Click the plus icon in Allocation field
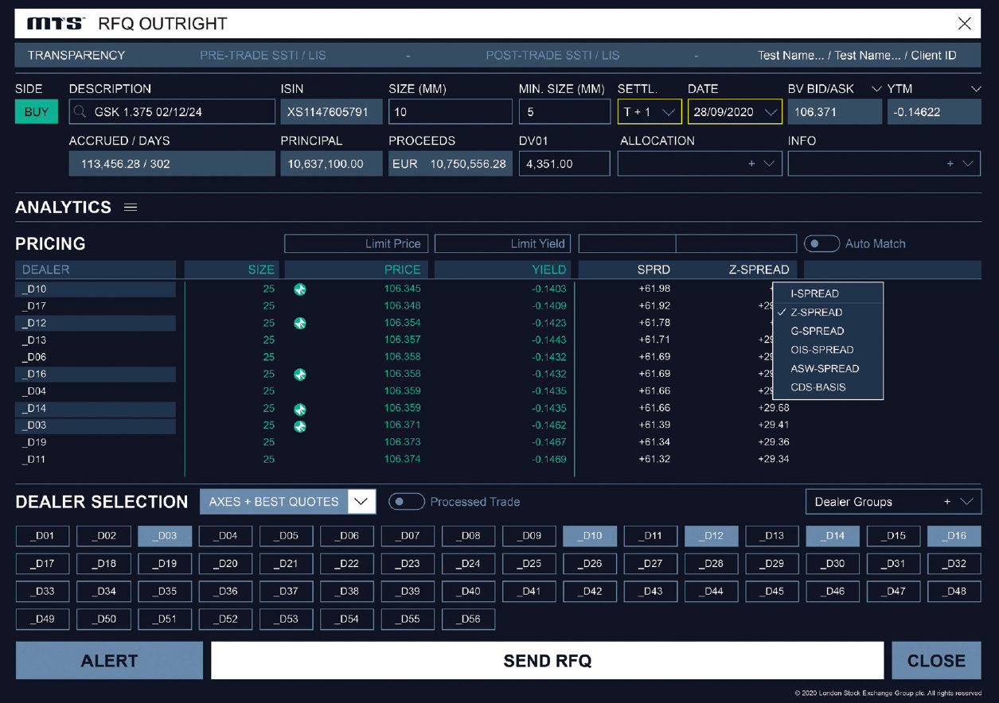999x703 pixels. click(751, 164)
